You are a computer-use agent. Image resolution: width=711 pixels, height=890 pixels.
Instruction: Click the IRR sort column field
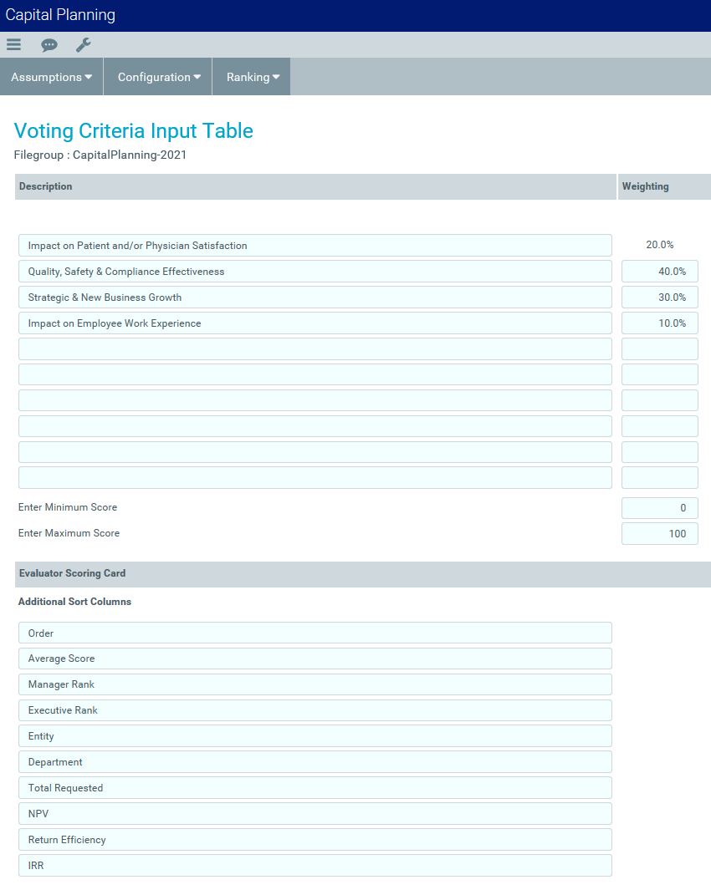coord(315,866)
